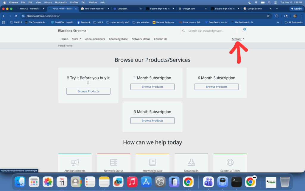Open Chrome extensions puzzle icon

tap(277, 16)
